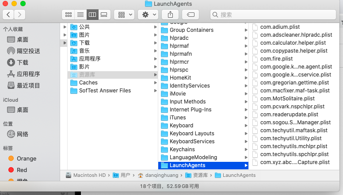Switch to list view
Viewport: 343px width, 195px height.
[80, 15]
